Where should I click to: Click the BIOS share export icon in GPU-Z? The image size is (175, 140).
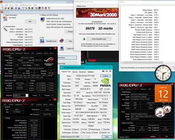pyautogui.click(x=101, y=89)
